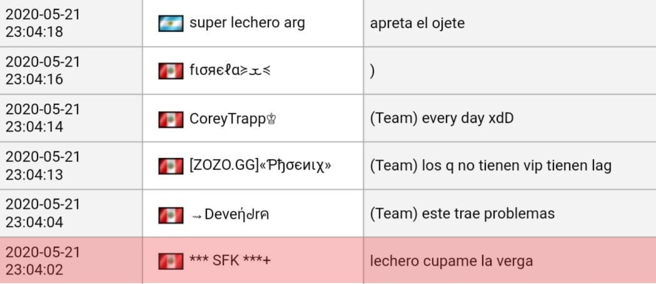Click the "los q no tienen vip" message
Screen dimensions: 656x284
pyautogui.click(x=490, y=166)
